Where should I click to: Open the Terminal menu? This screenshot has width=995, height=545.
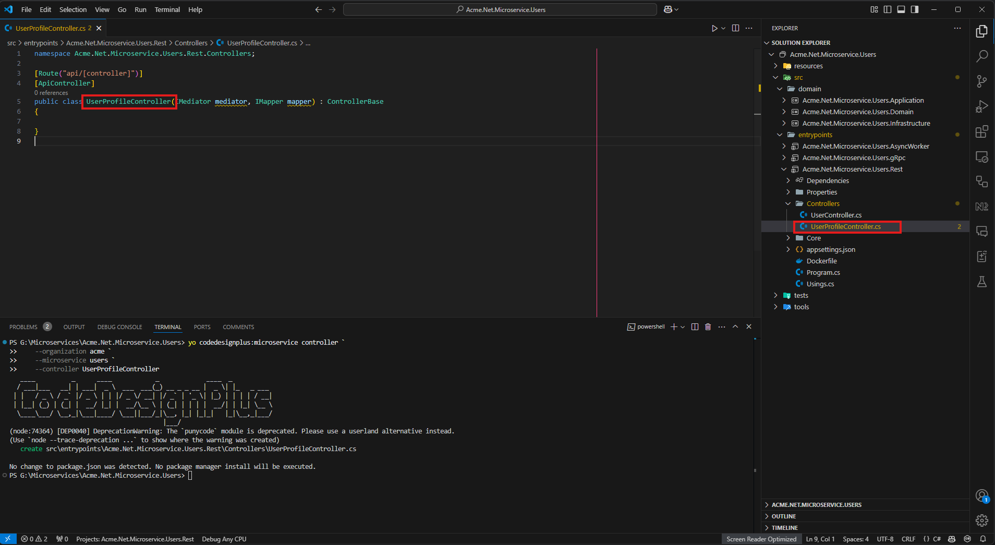(167, 9)
